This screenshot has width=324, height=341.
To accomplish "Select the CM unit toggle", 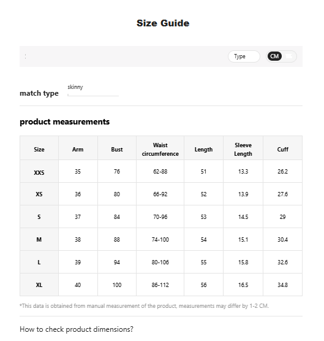I will click(274, 56).
